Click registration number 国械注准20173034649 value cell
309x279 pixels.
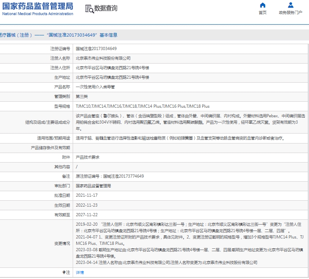96,48
